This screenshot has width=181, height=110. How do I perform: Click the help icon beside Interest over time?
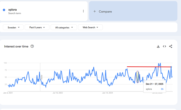click(32, 47)
